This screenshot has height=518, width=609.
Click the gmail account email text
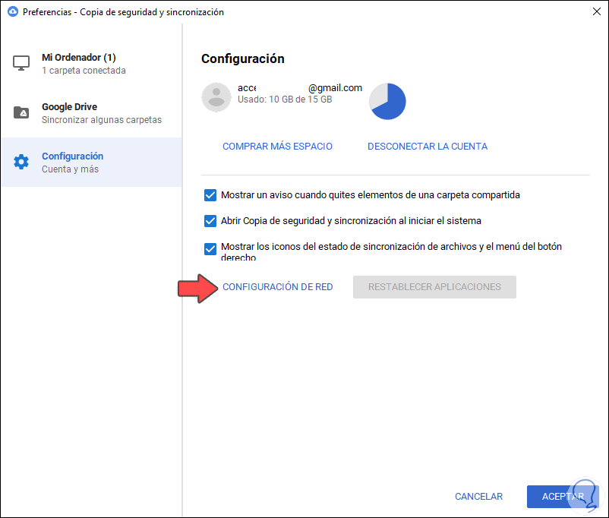[300, 88]
